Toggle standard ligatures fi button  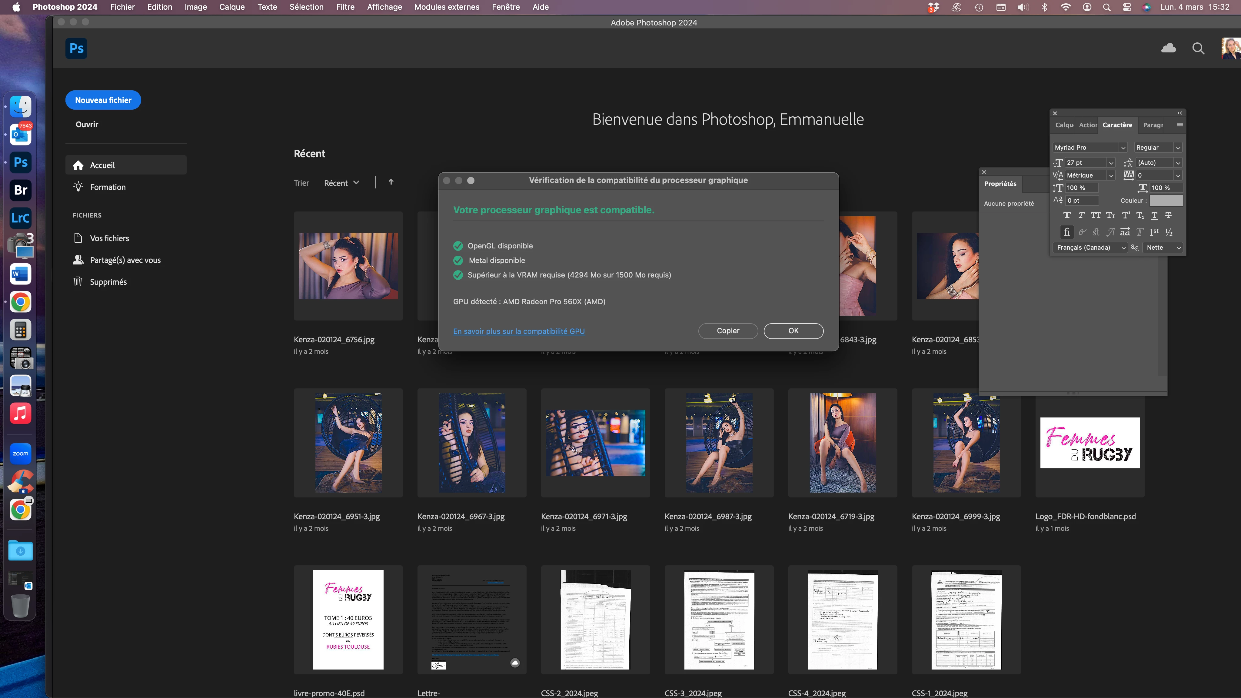(1066, 232)
